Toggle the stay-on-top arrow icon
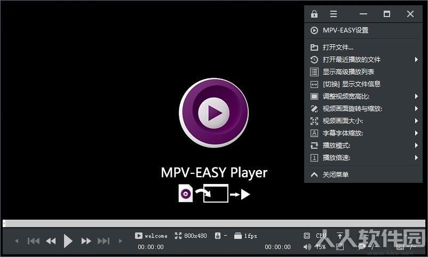The width and height of the screenshot is (428, 257). pos(340,236)
